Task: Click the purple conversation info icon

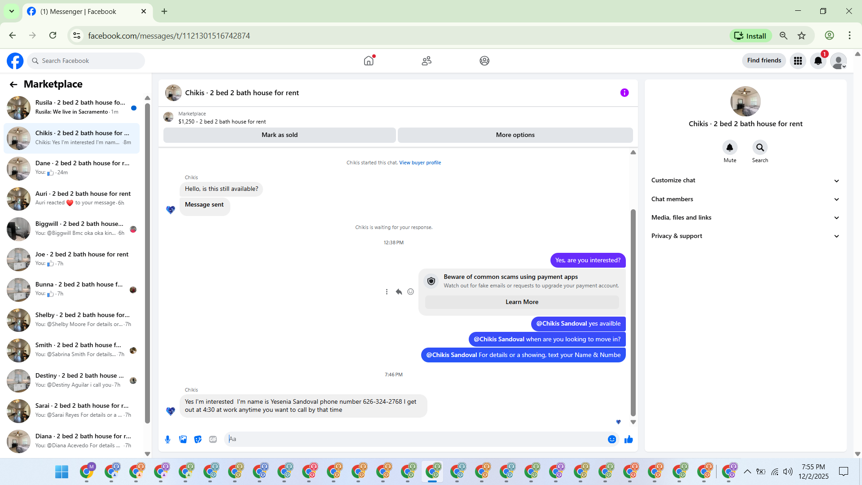Action: click(x=625, y=93)
